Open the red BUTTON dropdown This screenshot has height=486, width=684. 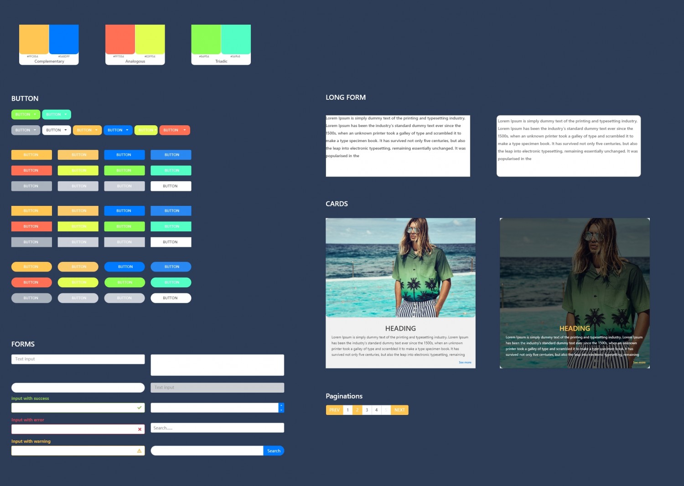175,130
